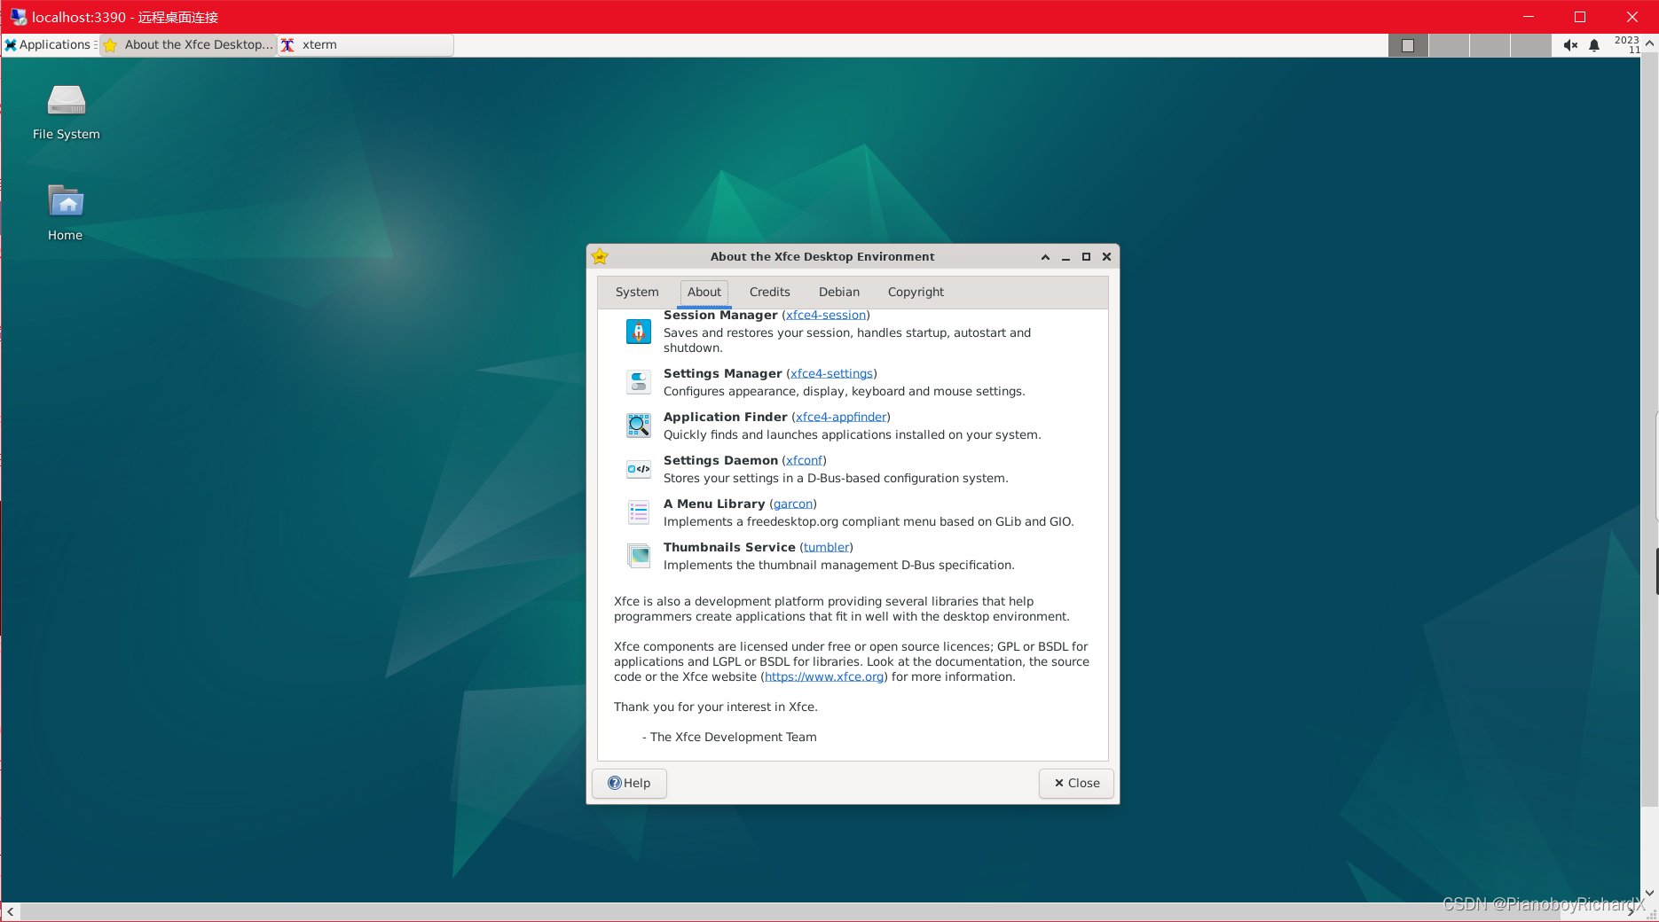Click the Session Manager rocket icon
Viewport: 1659px width, 922px height.
639,332
